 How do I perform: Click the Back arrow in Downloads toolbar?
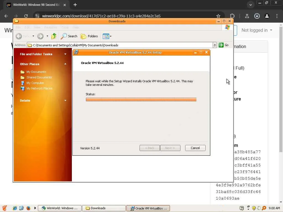[19, 36]
